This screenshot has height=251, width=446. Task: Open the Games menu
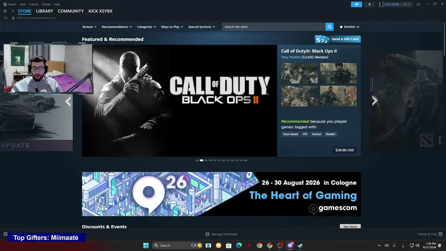pyautogui.click(x=46, y=4)
